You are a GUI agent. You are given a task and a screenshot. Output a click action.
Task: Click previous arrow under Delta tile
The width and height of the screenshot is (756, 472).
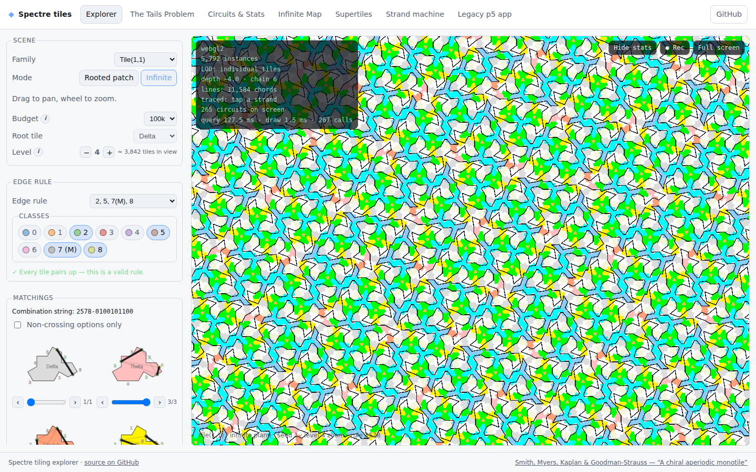[18, 402]
